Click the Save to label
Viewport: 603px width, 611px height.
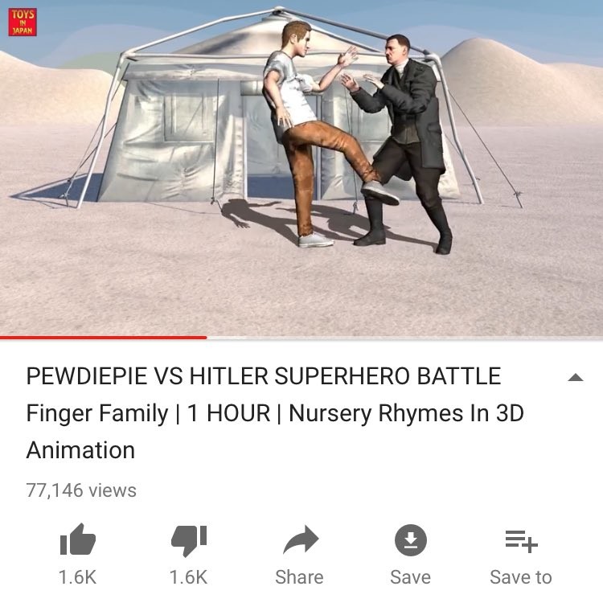coord(521,577)
